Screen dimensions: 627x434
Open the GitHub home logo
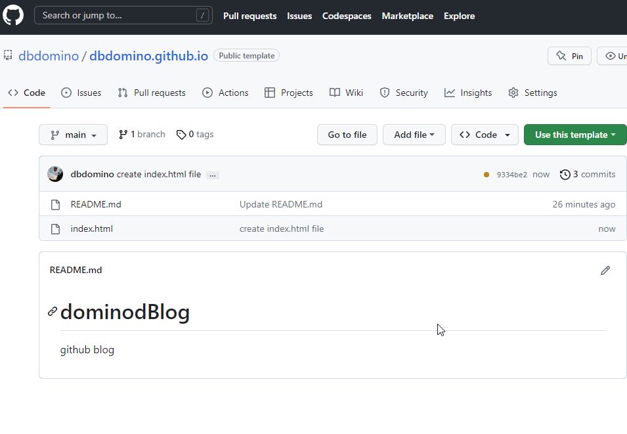pyautogui.click(x=13, y=16)
